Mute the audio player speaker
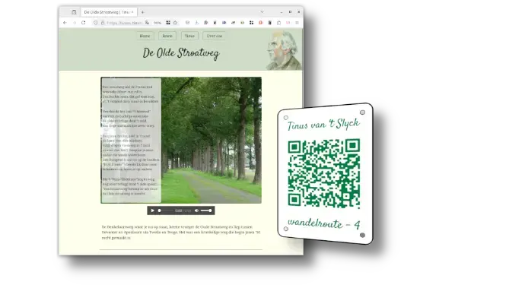Image resolution: width=525 pixels, height=288 pixels. 196,210
